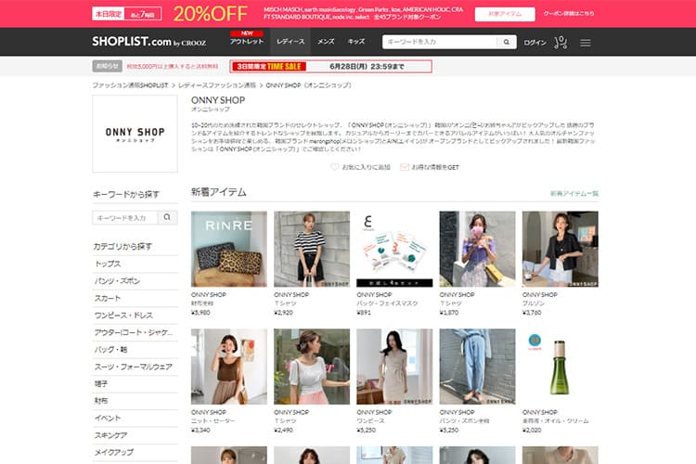This screenshot has height=464, width=696.
Task: Open the アウトレット tab
Action: pyautogui.click(x=247, y=41)
